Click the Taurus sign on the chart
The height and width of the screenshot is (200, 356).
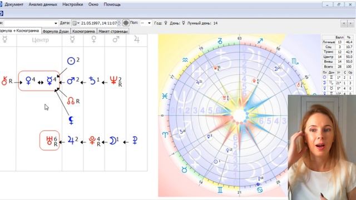(184, 170)
